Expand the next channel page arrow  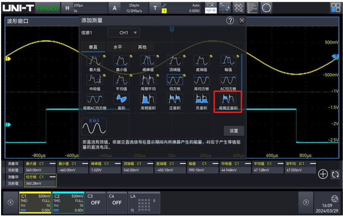tap(306, 202)
